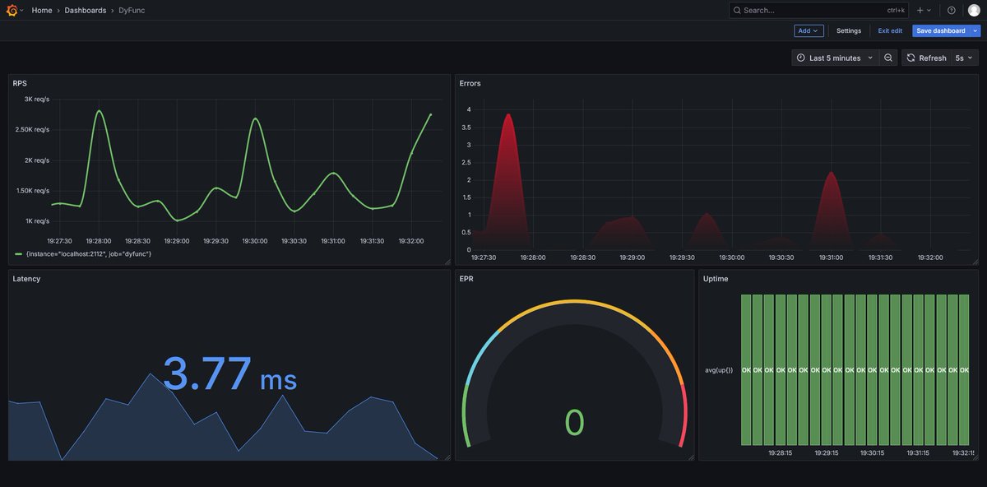Open the plus New menu
The width and height of the screenshot is (987, 487).
click(924, 10)
